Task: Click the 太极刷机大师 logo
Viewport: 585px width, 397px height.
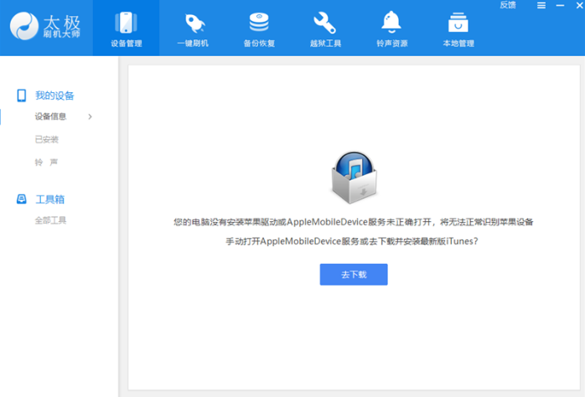Action: pos(44,26)
